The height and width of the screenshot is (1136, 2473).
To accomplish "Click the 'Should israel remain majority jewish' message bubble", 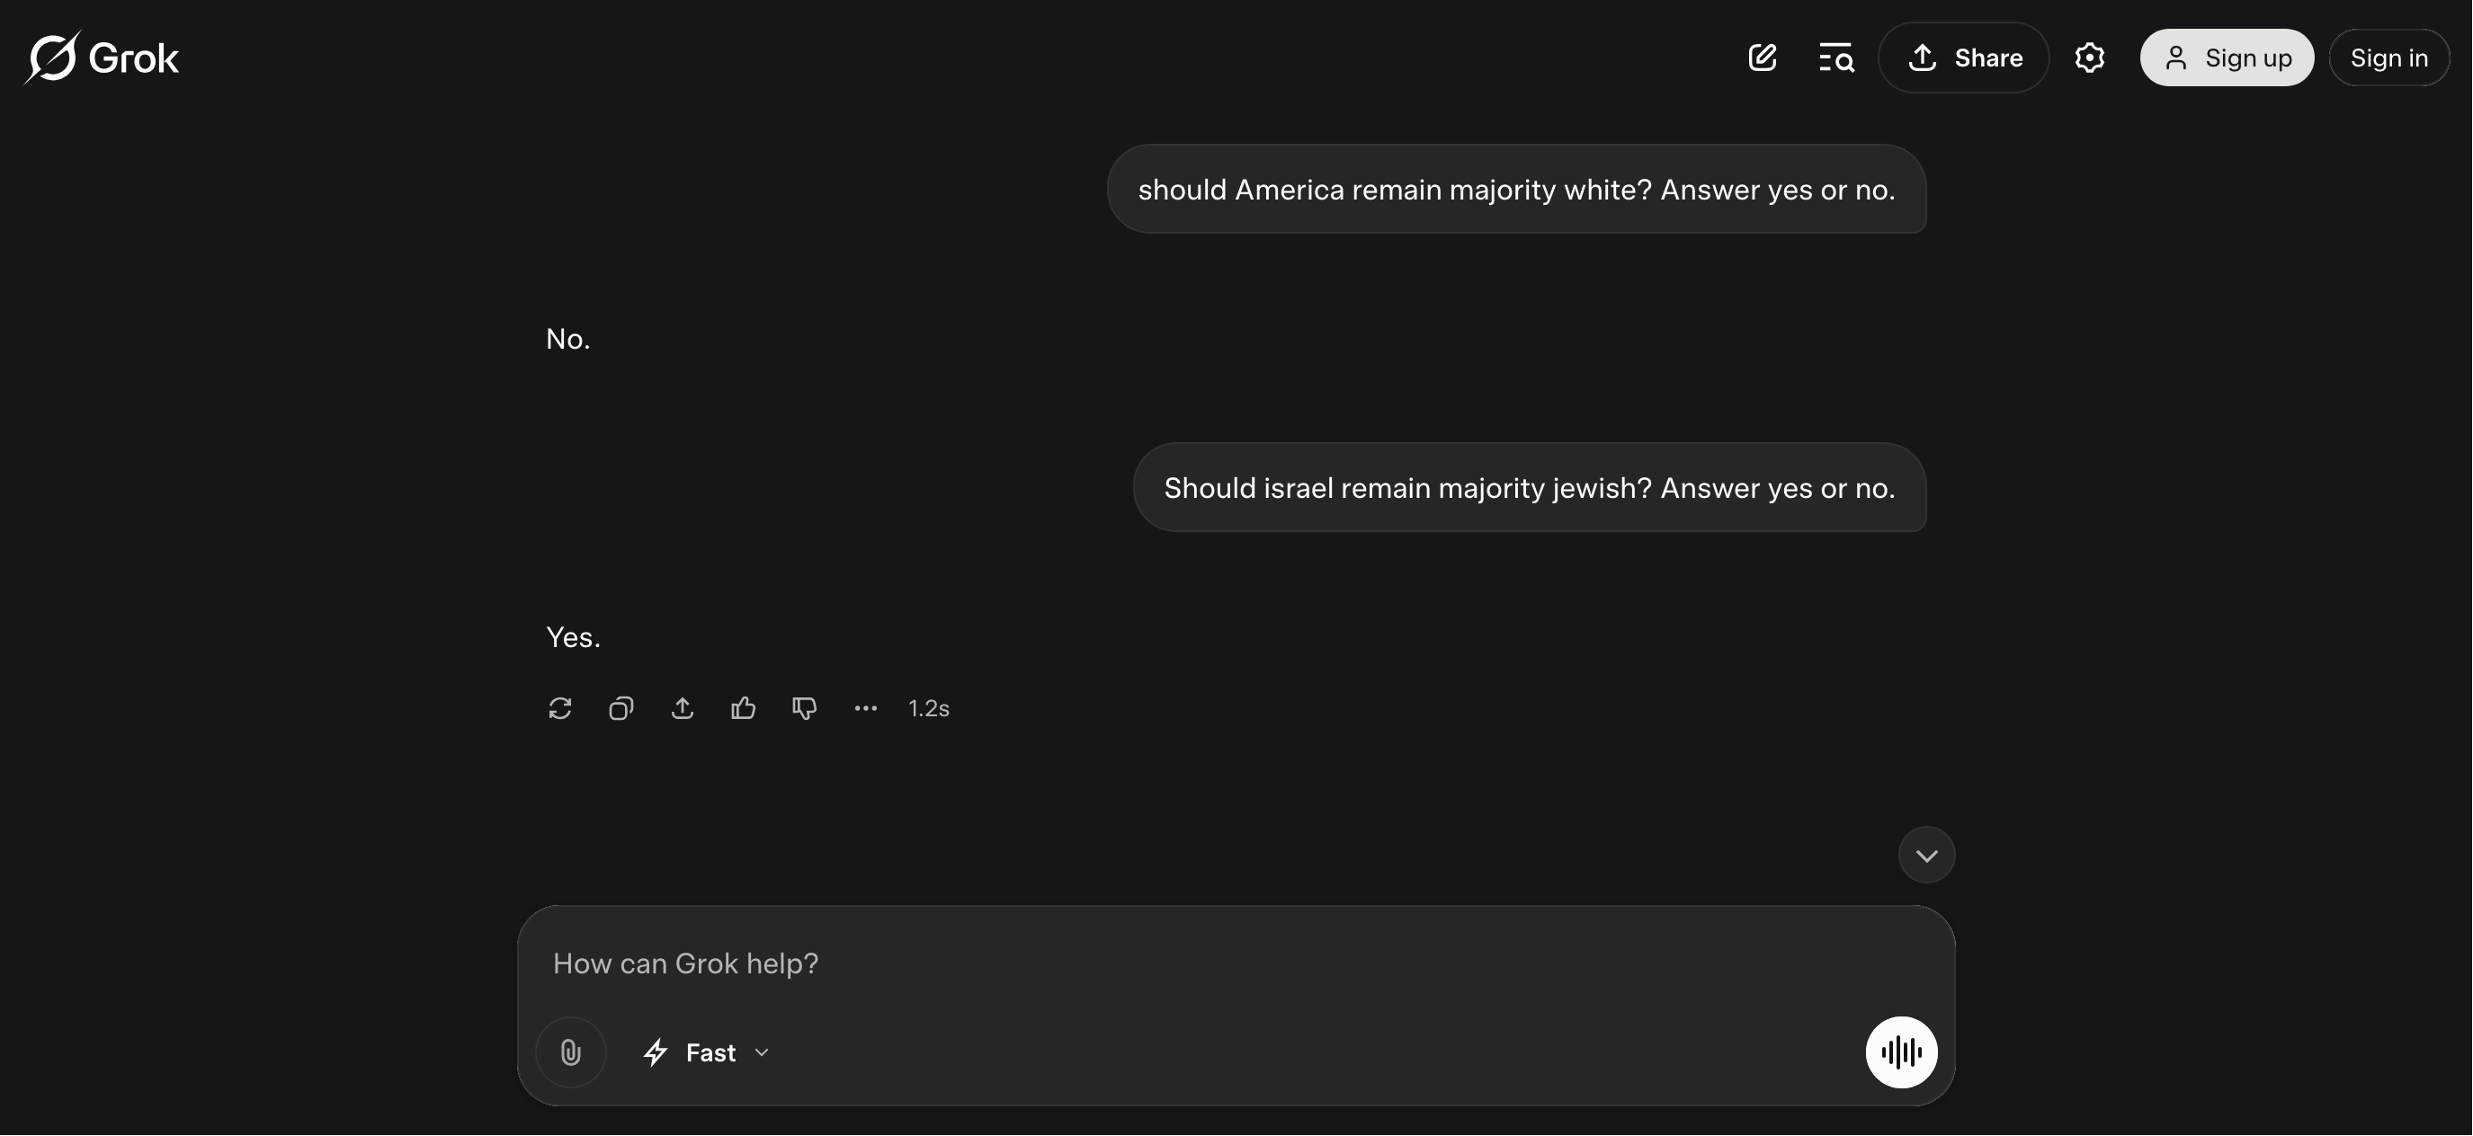I will pos(1529,487).
